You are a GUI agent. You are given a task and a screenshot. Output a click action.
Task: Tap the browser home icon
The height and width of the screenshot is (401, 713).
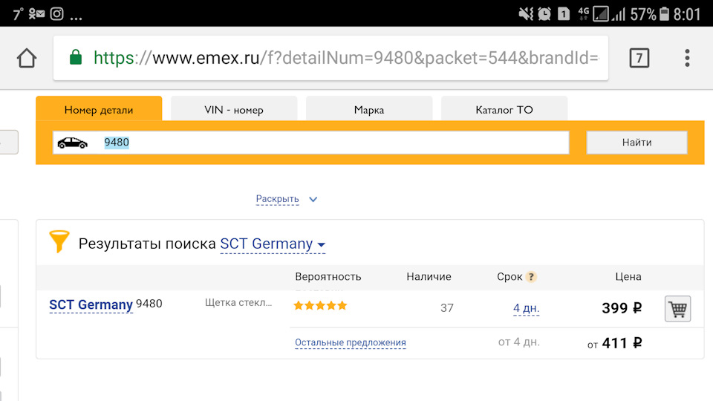click(27, 58)
